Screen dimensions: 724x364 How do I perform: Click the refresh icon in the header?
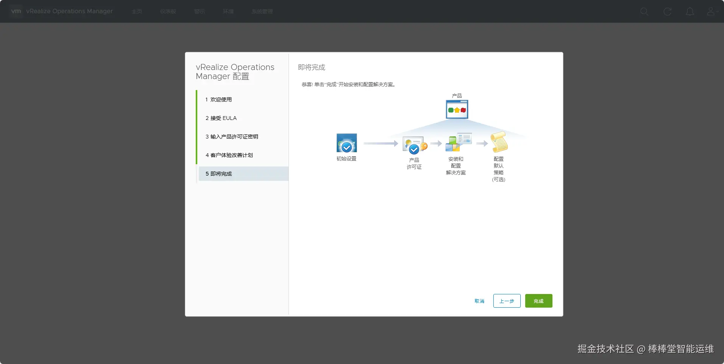[668, 12]
